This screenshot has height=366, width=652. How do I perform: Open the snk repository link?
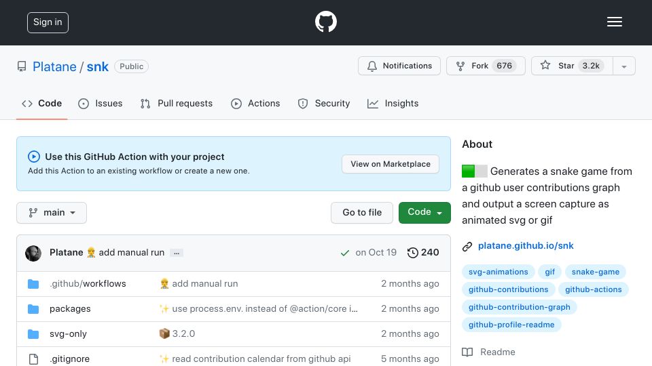tap(97, 67)
